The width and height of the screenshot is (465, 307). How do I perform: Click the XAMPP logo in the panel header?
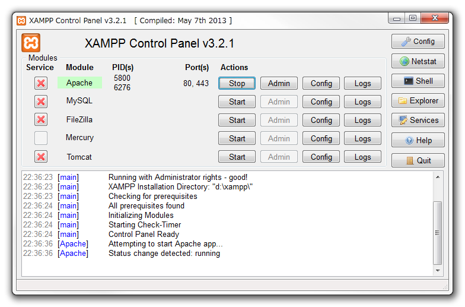[31, 43]
